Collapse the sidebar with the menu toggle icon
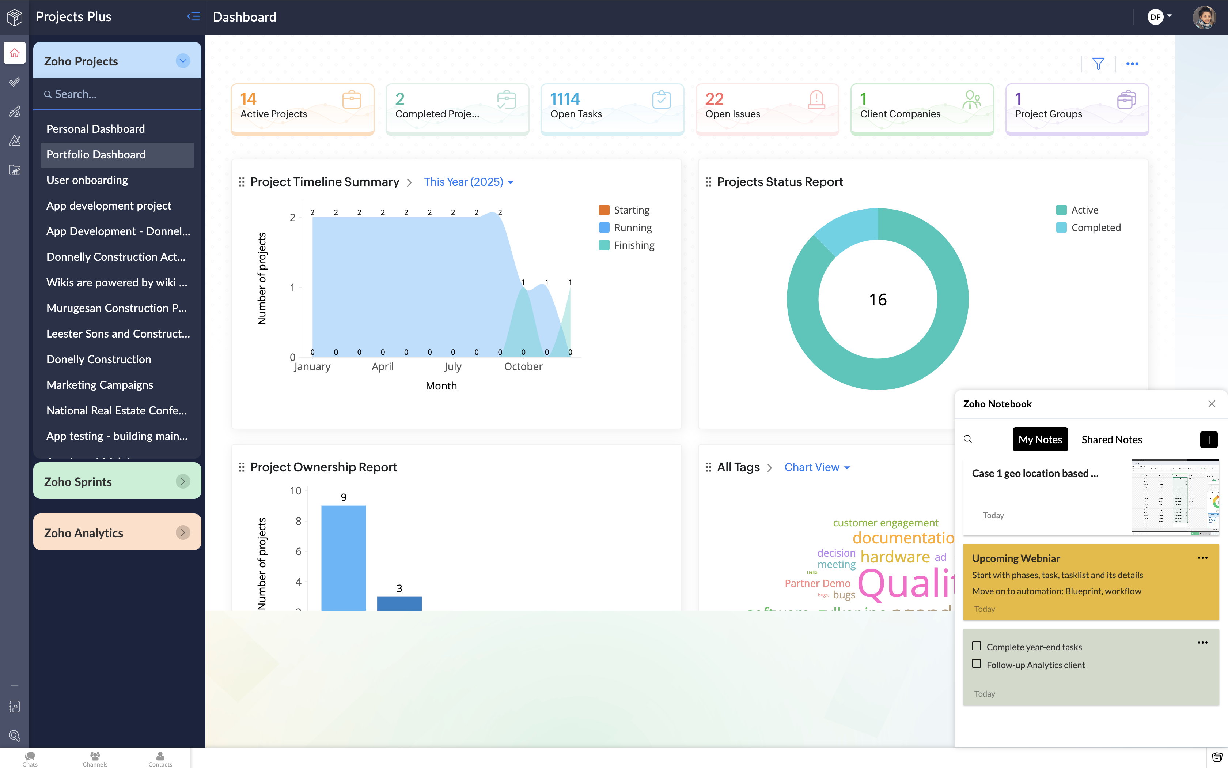The height and width of the screenshot is (768, 1228). (x=193, y=16)
